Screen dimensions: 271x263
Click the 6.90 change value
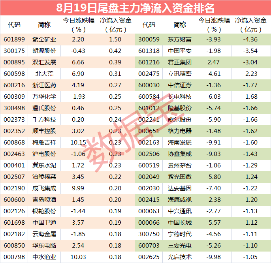(x=78, y=74)
